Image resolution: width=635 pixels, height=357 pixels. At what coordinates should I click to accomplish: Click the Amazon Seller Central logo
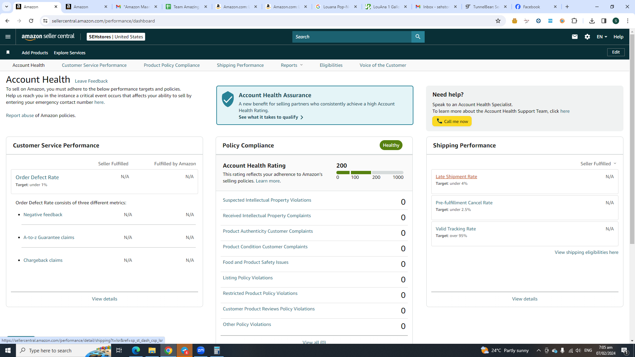pos(48,37)
